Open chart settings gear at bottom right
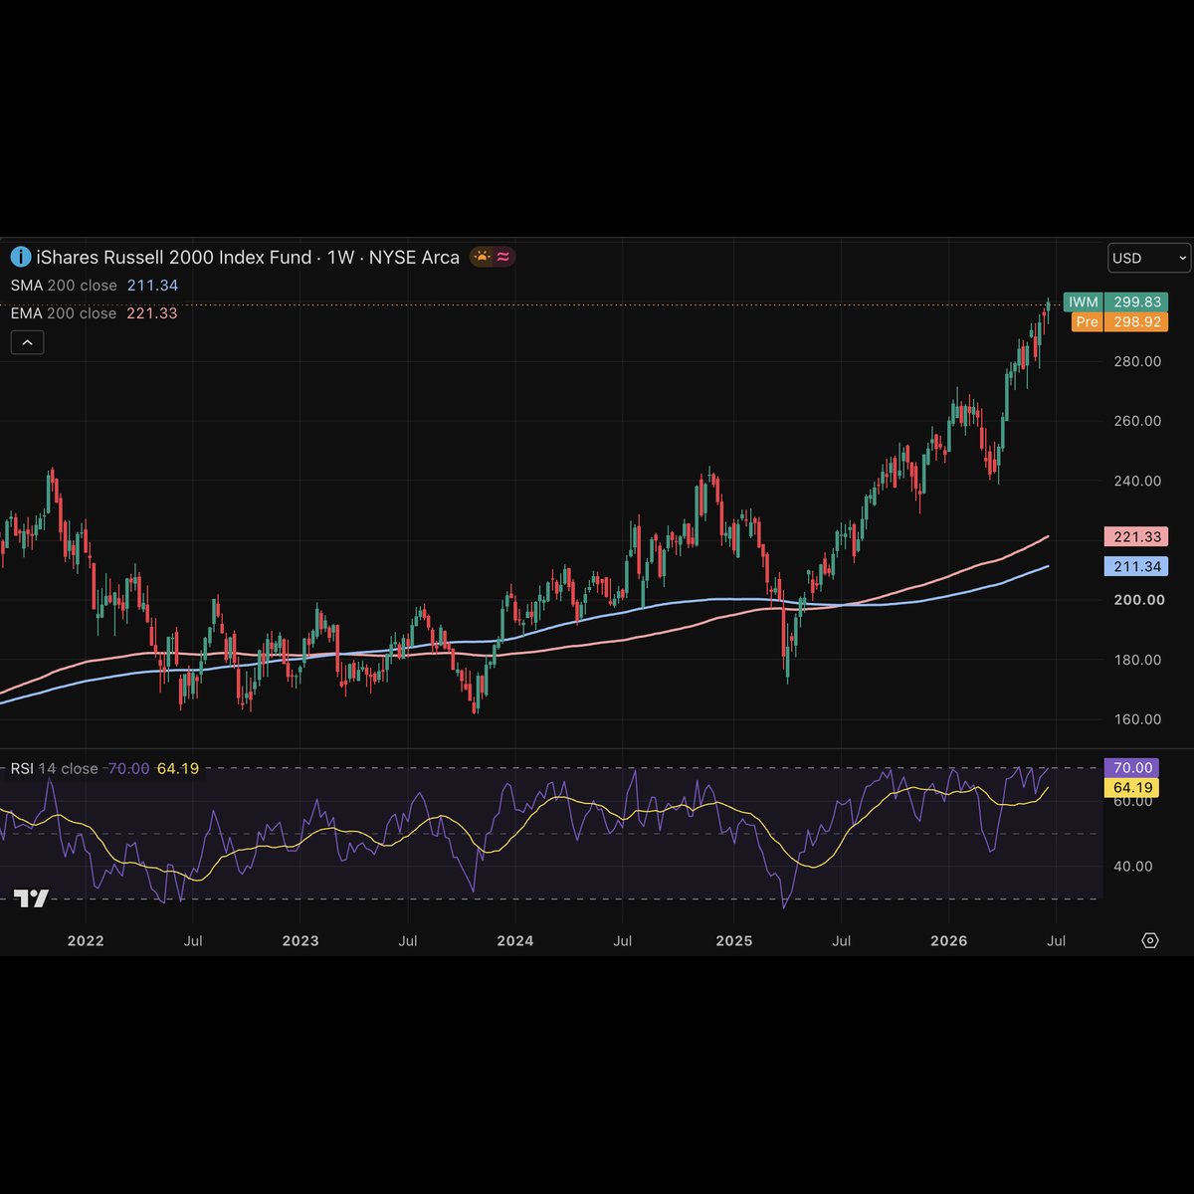 pos(1150,940)
